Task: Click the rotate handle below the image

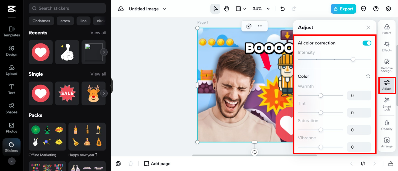Action: 255,152
